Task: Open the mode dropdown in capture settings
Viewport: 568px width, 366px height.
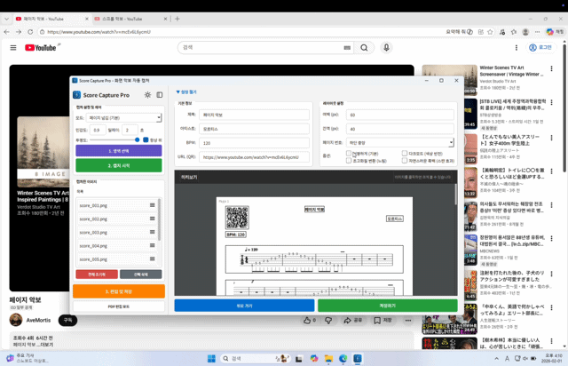Action: click(124, 117)
